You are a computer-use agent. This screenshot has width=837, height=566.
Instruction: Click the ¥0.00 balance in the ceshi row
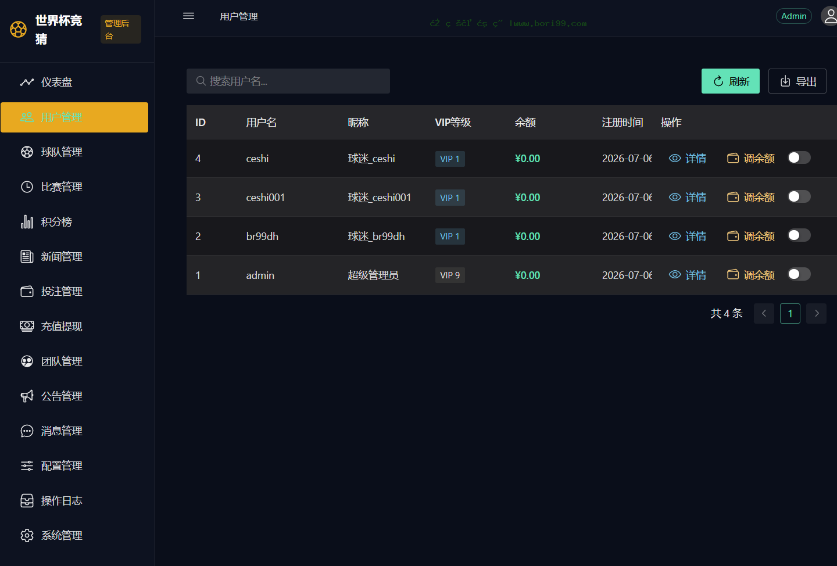(528, 159)
